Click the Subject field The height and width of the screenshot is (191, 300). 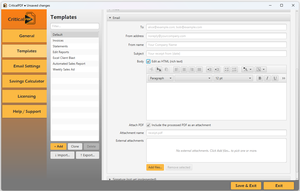216,54
